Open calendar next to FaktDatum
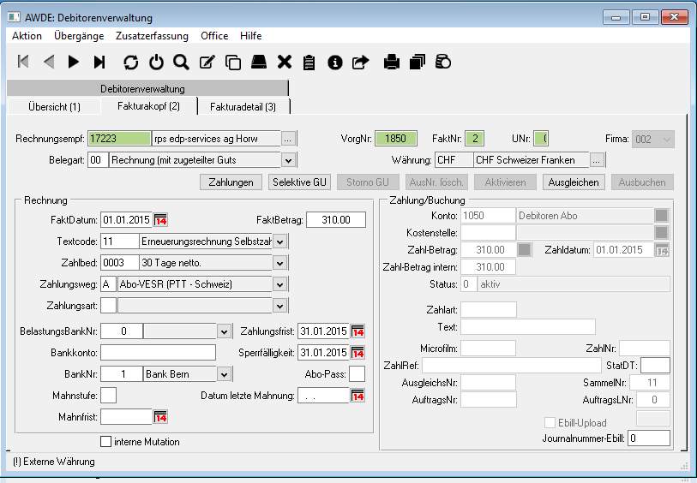Image resolution: width=697 pixels, height=483 pixels. pos(160,220)
